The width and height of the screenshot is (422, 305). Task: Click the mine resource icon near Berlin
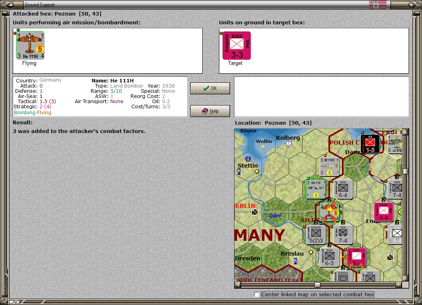[255, 212]
